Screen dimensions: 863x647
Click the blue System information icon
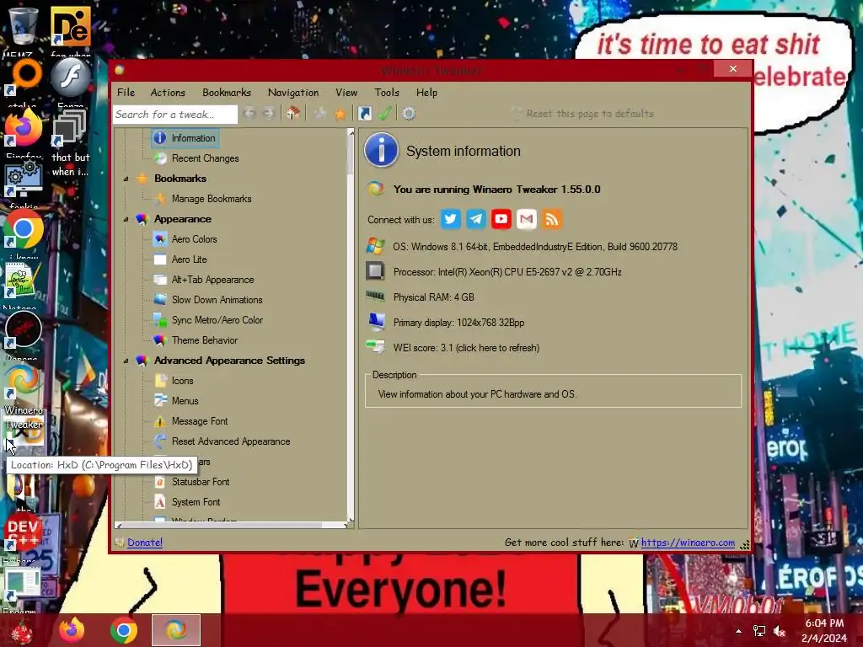381,150
